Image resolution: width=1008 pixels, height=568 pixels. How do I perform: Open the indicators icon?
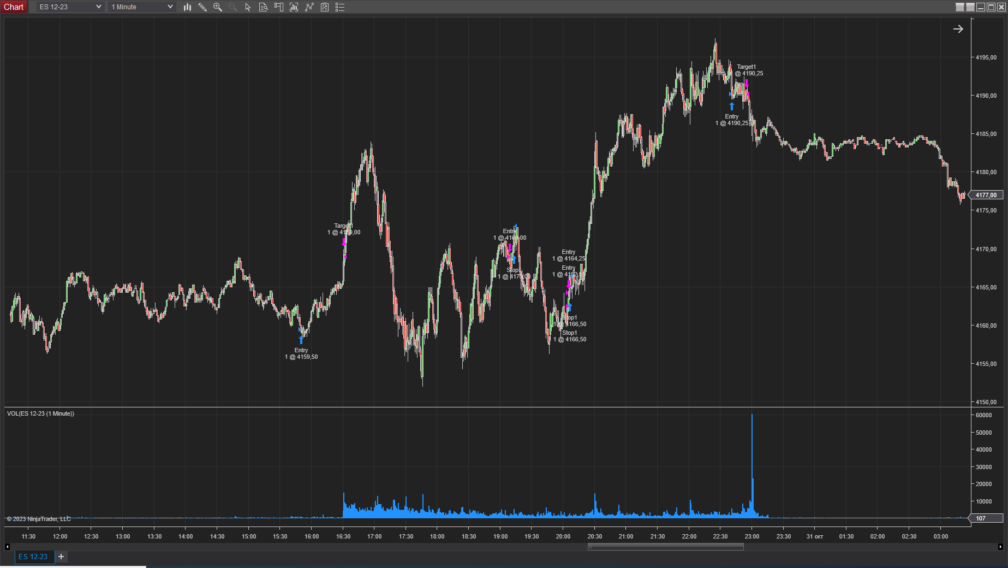309,7
